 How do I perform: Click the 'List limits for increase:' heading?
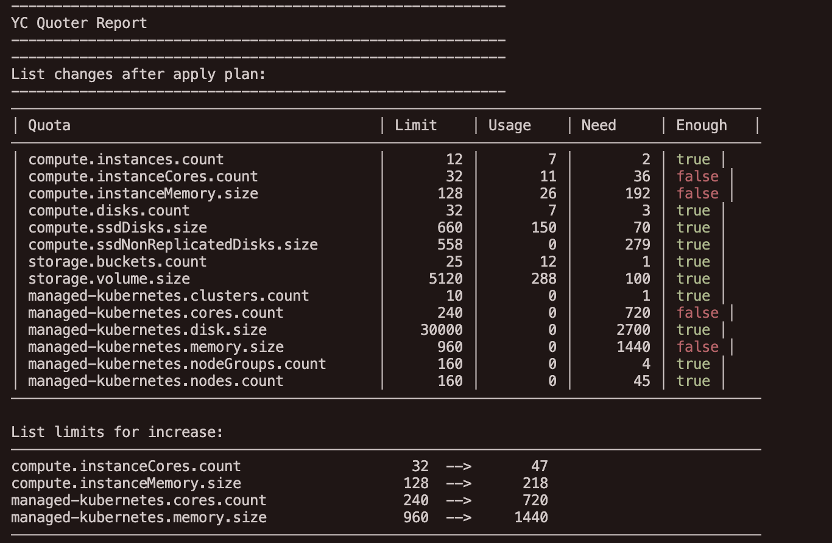pos(117,432)
